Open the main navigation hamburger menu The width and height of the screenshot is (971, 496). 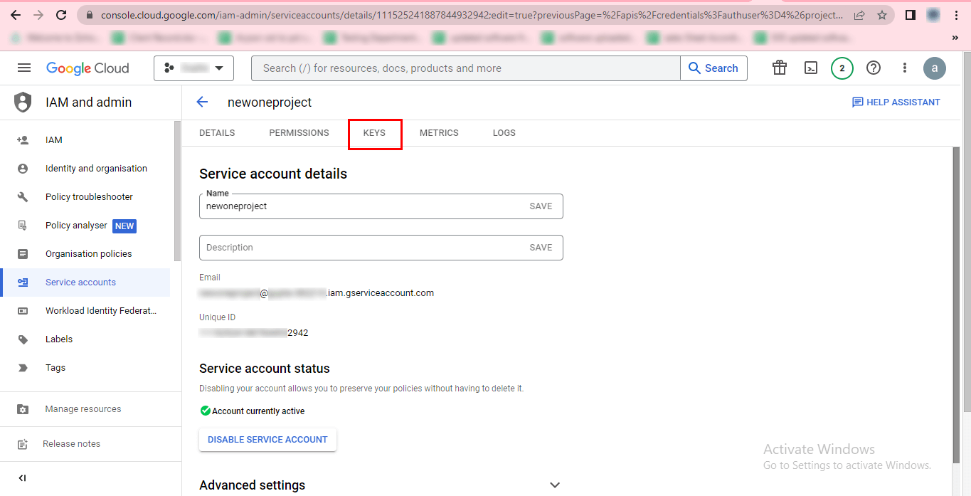click(x=24, y=68)
